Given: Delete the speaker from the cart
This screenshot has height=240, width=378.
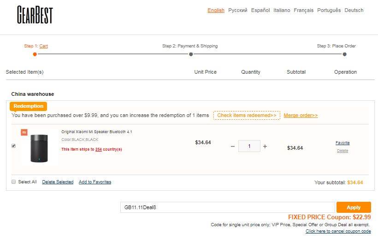Looking at the screenshot, I should click(343, 151).
